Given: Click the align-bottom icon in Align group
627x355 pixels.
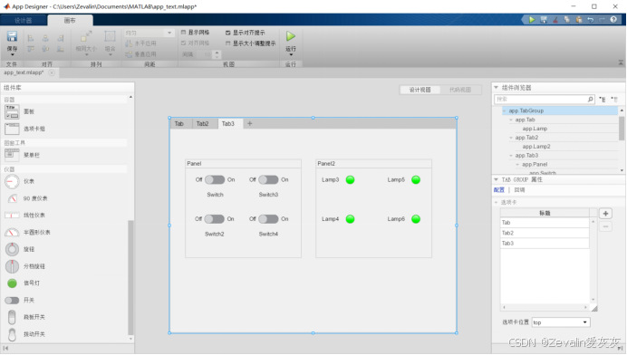Looking at the screenshot, I should pyautogui.click(x=61, y=49).
